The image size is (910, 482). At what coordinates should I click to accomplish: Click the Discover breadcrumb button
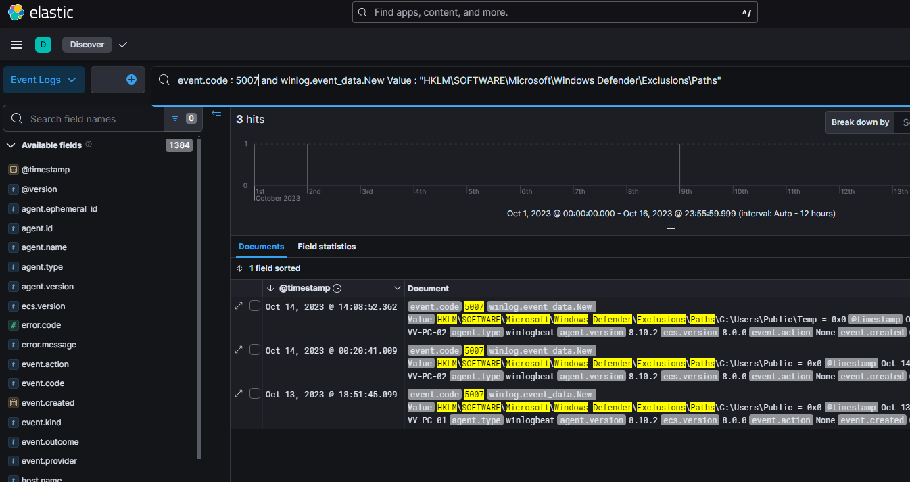87,45
